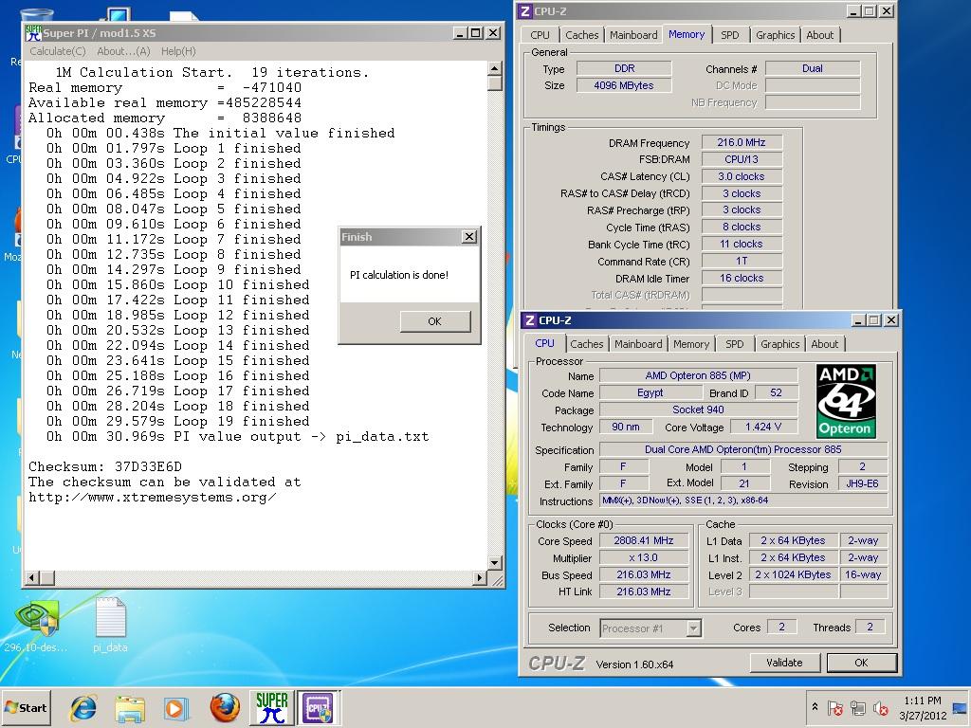Click the AMD 64 Opteron logo

click(x=846, y=401)
